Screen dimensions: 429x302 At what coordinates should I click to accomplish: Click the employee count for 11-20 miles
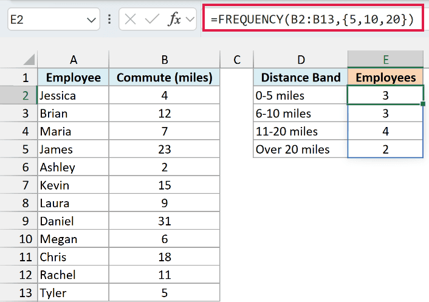pos(385,131)
